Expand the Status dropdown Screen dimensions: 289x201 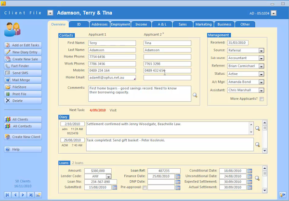(x=261, y=74)
